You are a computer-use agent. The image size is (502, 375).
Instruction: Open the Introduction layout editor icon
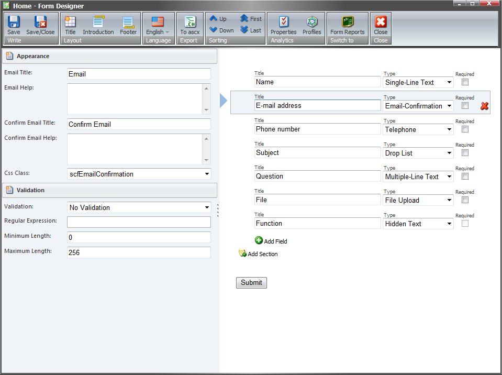[x=98, y=25]
